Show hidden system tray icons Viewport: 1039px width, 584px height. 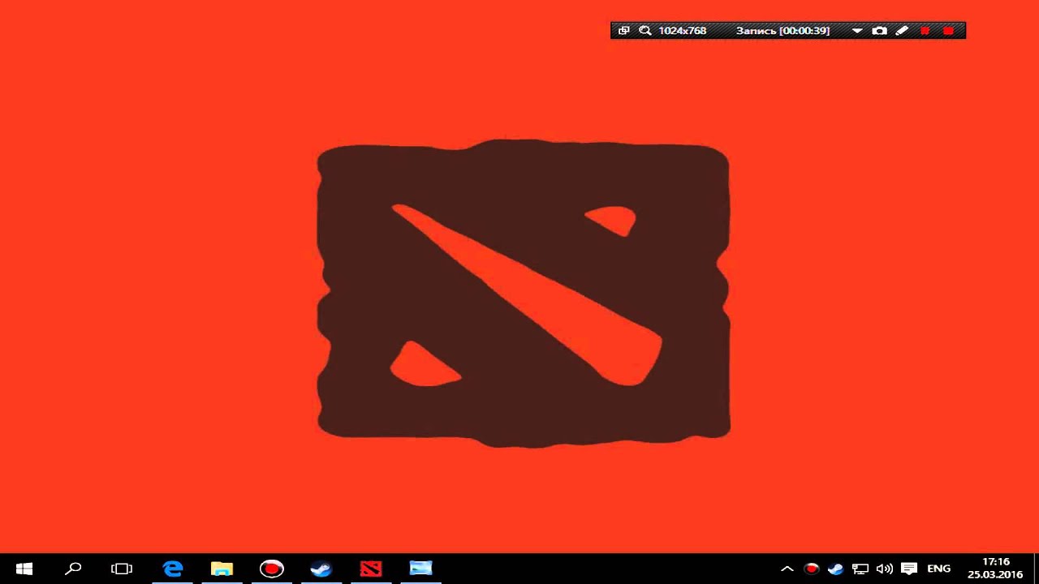click(787, 569)
